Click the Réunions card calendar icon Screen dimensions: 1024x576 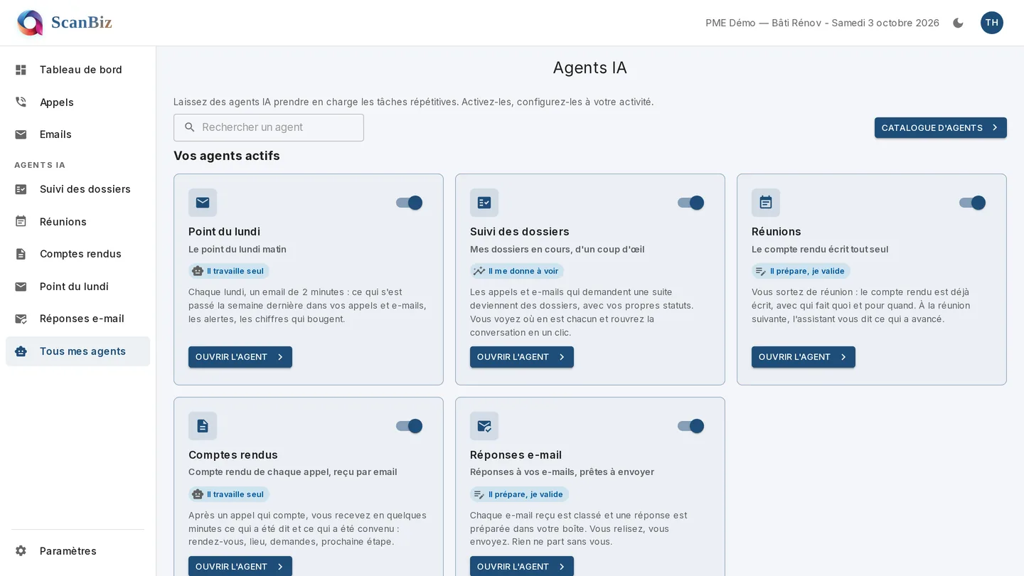[x=766, y=203]
